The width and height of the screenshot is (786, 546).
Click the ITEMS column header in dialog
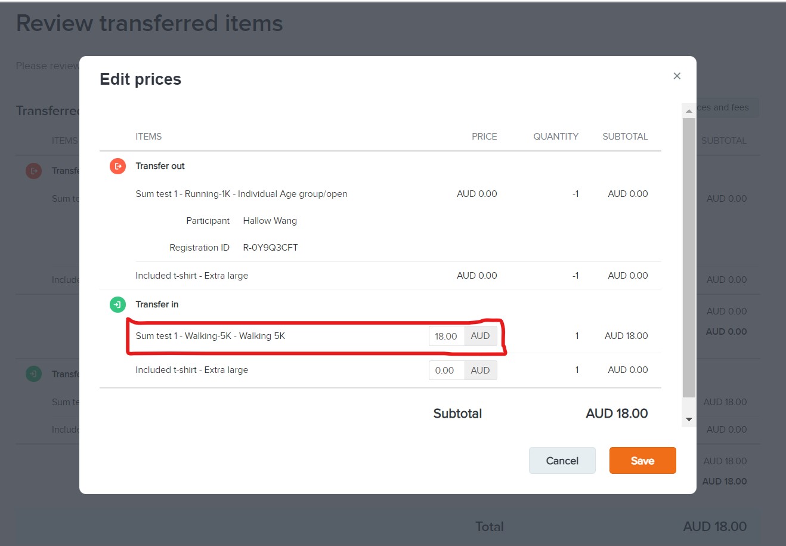[x=148, y=137]
